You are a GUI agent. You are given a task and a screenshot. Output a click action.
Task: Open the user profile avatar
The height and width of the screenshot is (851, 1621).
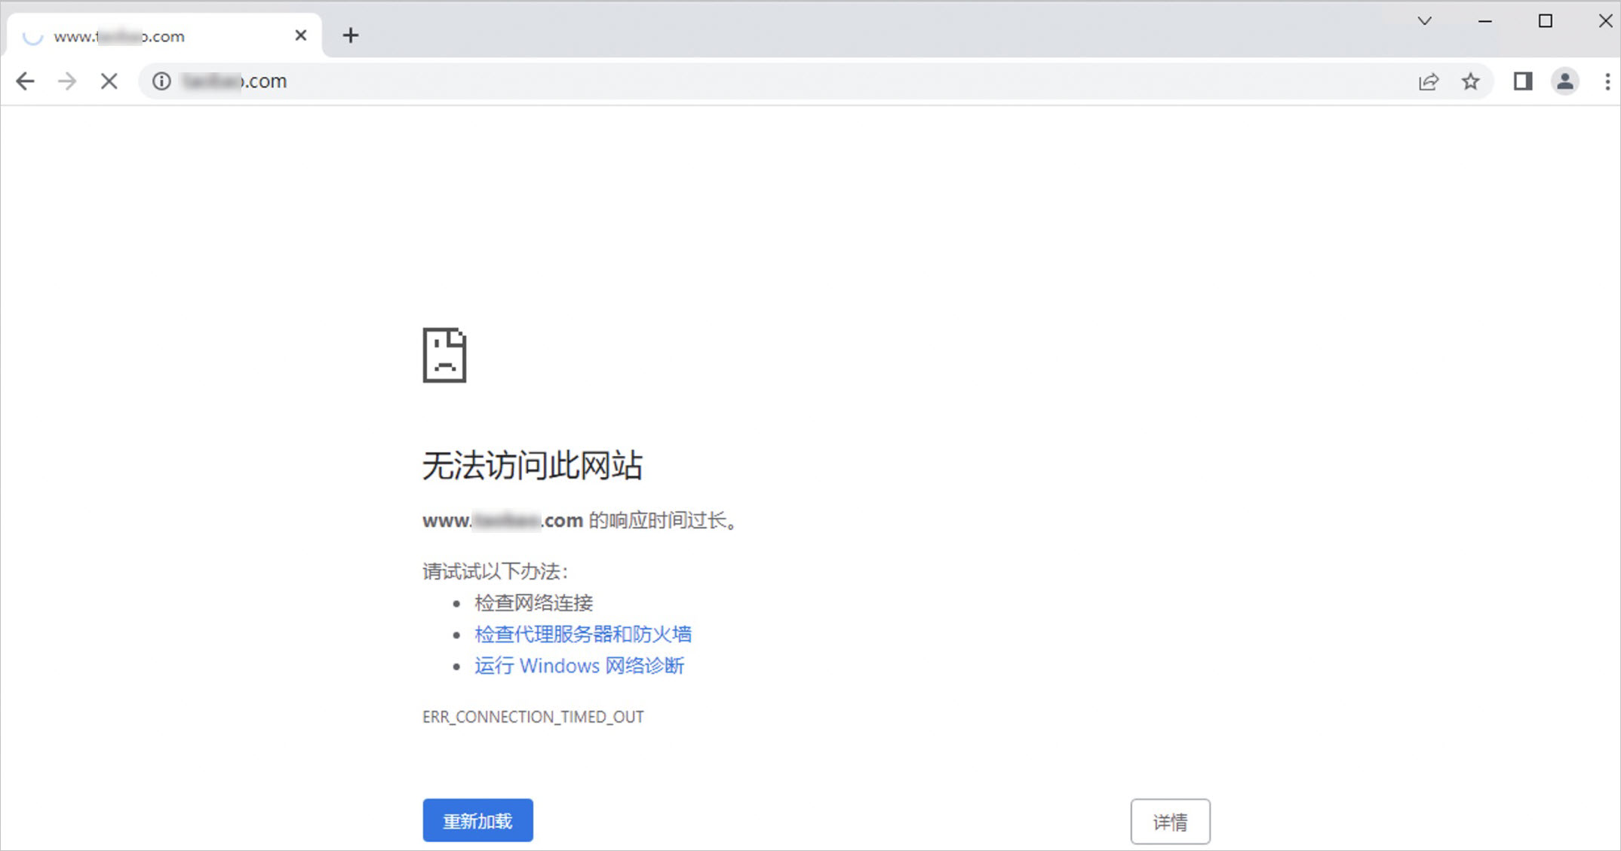click(x=1565, y=81)
